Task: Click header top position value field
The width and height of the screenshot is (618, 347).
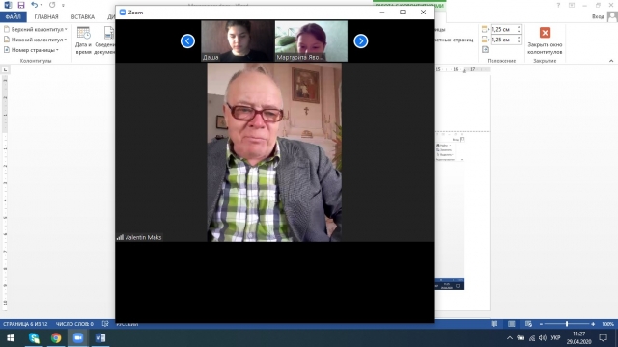Action: (x=503, y=29)
